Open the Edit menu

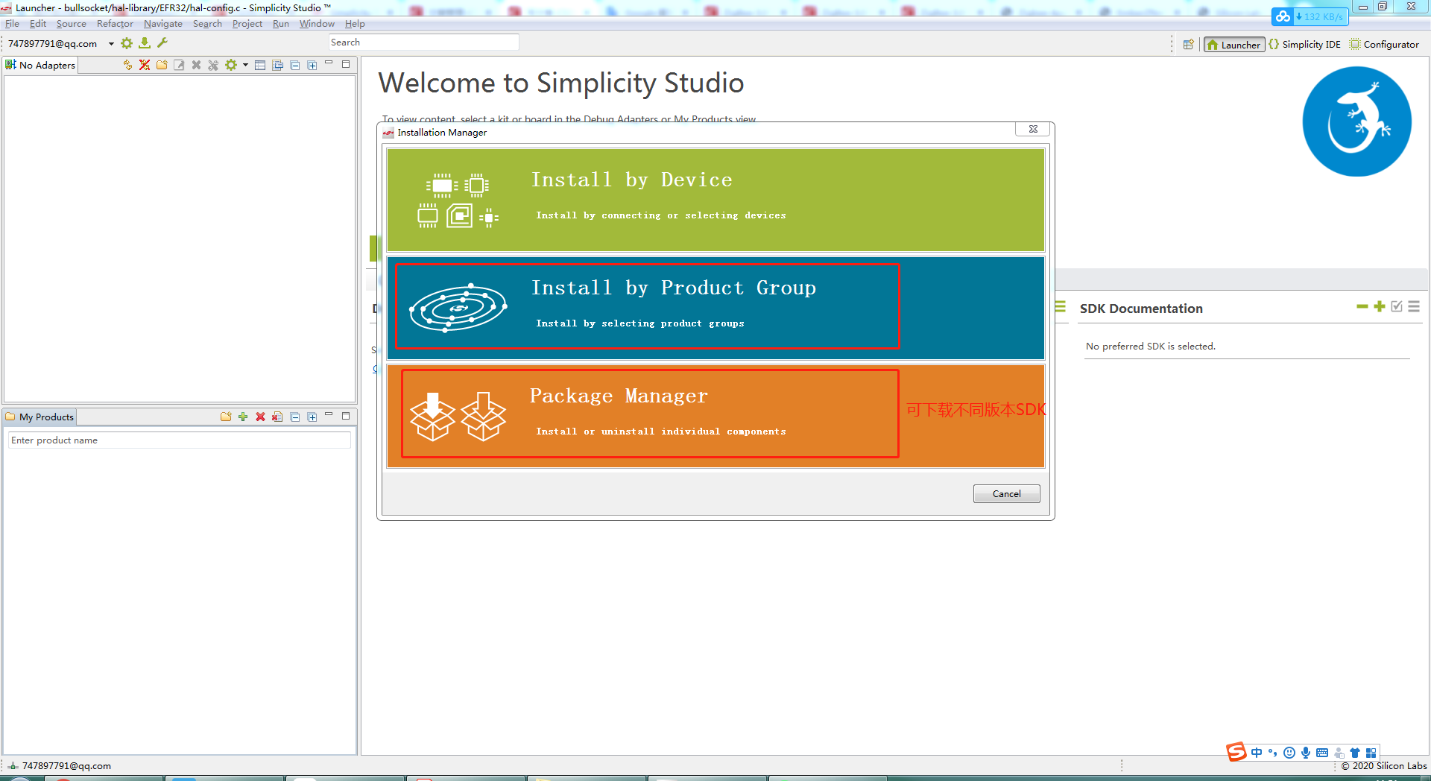pos(38,24)
